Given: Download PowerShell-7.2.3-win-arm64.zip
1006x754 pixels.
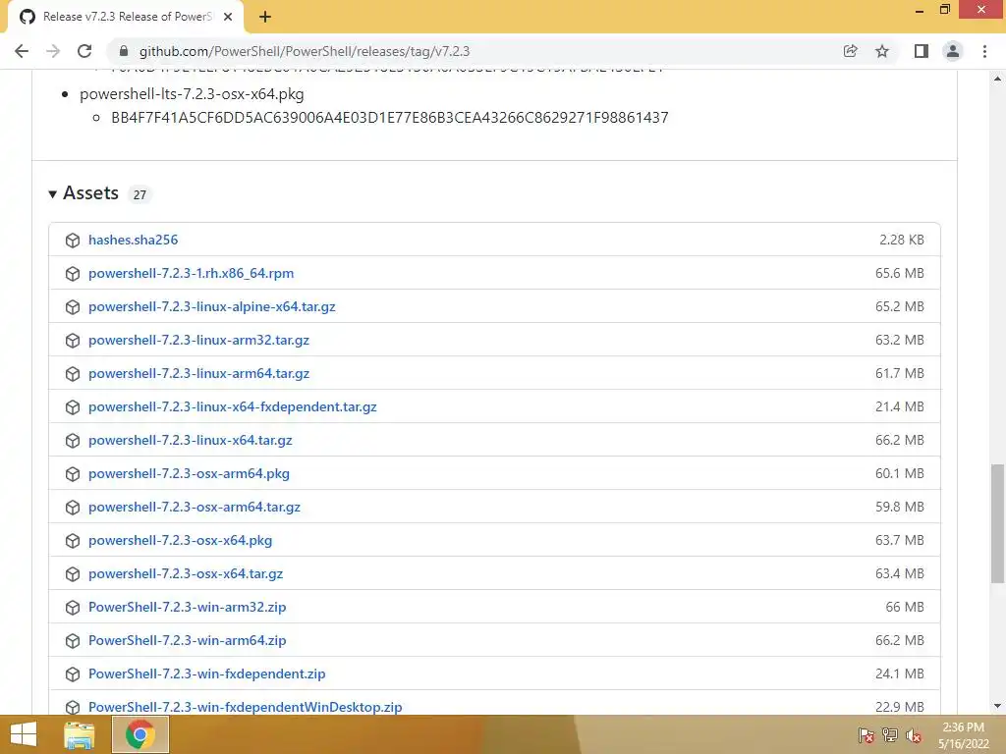Looking at the screenshot, I should [188, 640].
